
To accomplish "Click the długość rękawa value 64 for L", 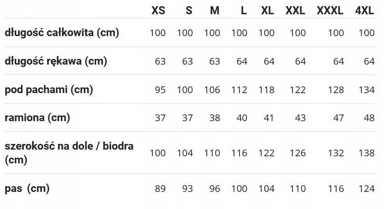I will [x=242, y=62].
